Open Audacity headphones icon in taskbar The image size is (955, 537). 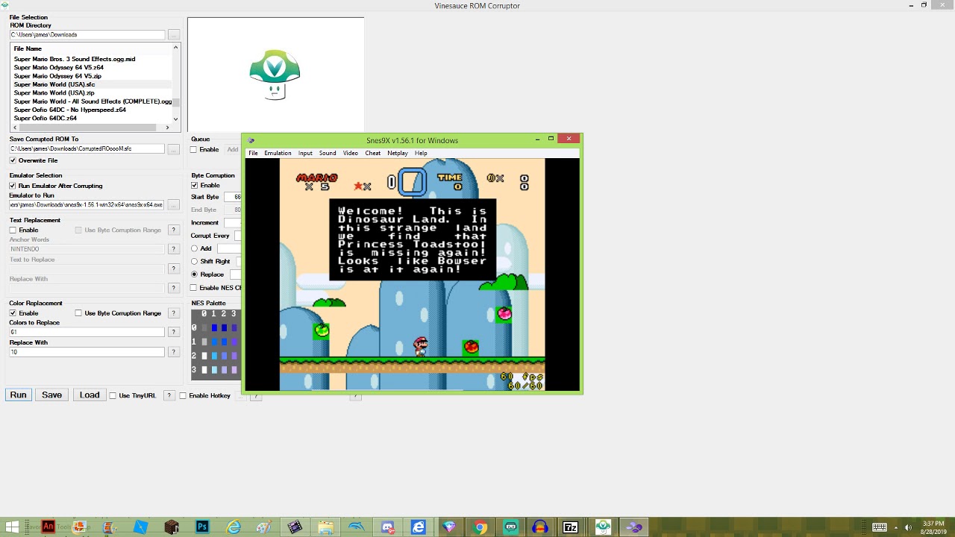[x=541, y=527]
